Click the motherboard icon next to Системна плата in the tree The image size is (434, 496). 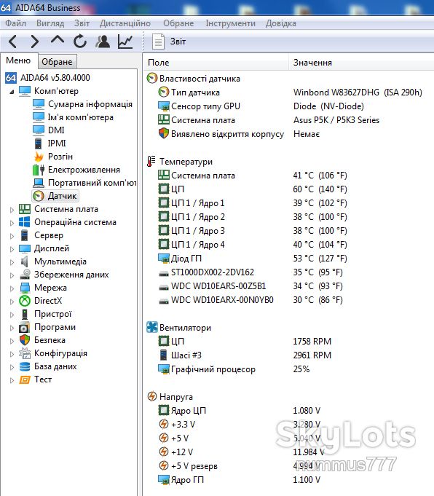pyautogui.click(x=25, y=209)
